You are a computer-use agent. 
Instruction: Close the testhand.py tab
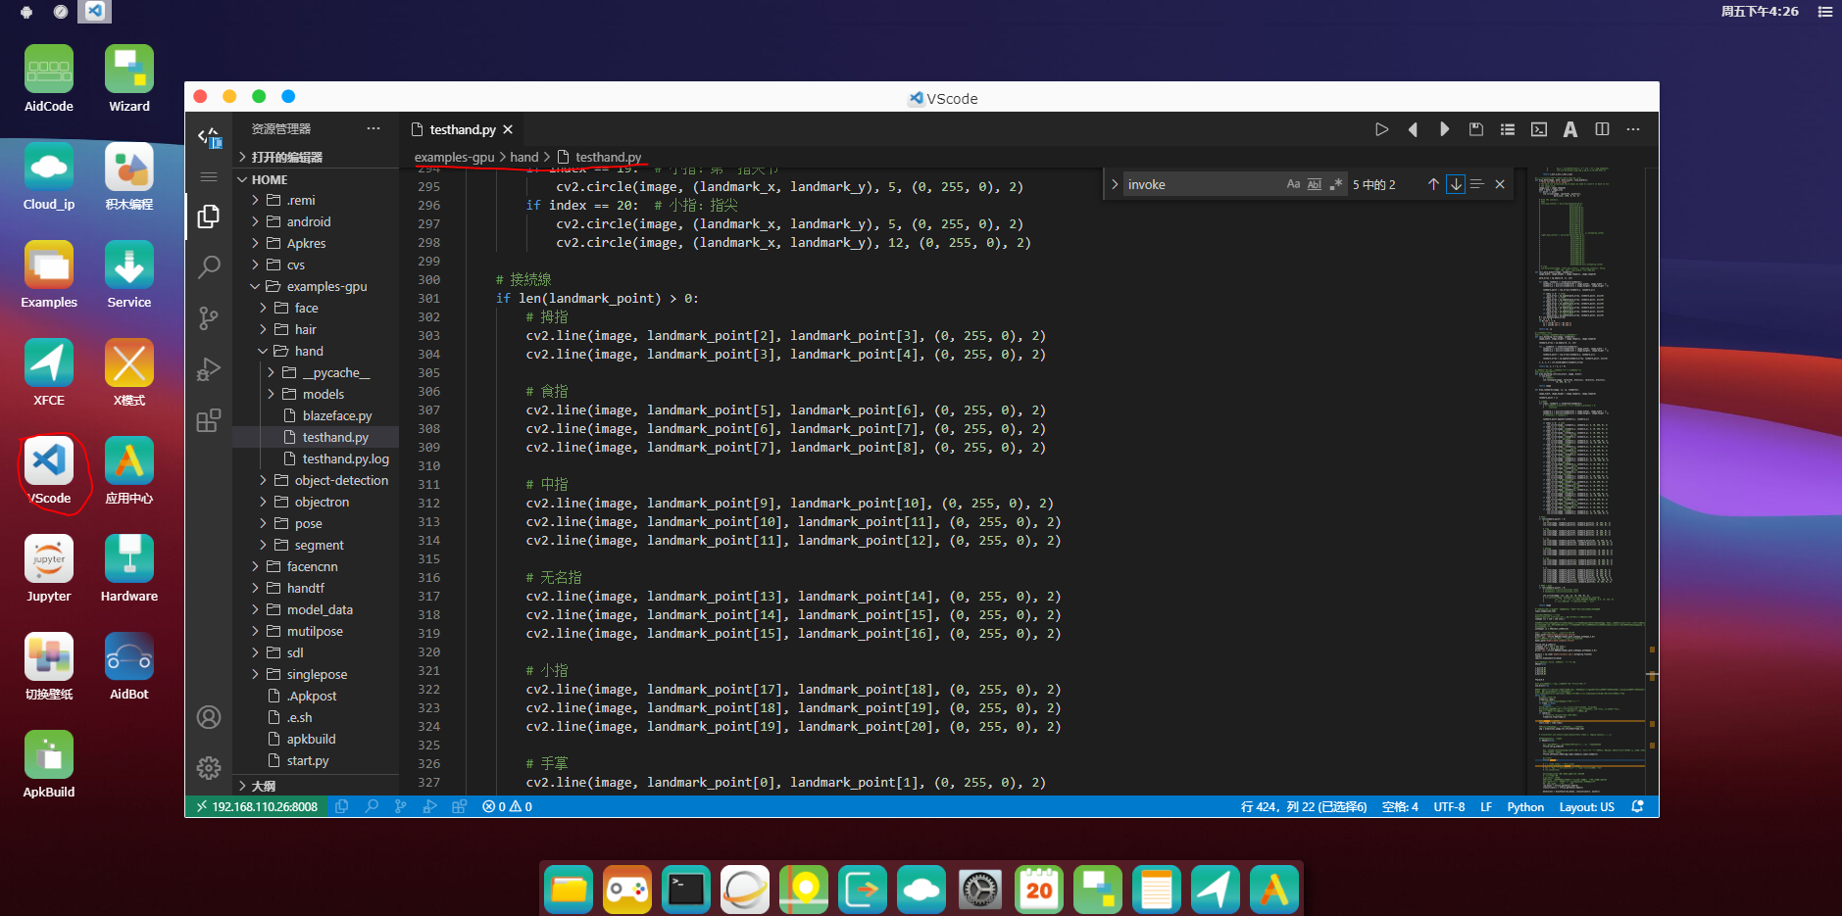click(508, 129)
